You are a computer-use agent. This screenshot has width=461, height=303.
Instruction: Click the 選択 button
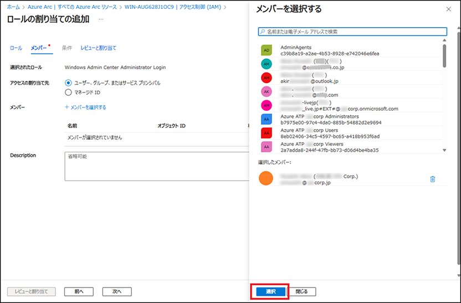pos(271,291)
